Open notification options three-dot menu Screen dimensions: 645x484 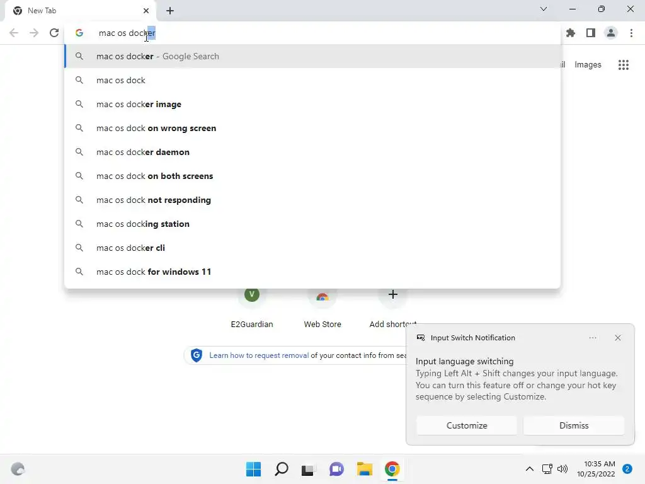coord(592,338)
